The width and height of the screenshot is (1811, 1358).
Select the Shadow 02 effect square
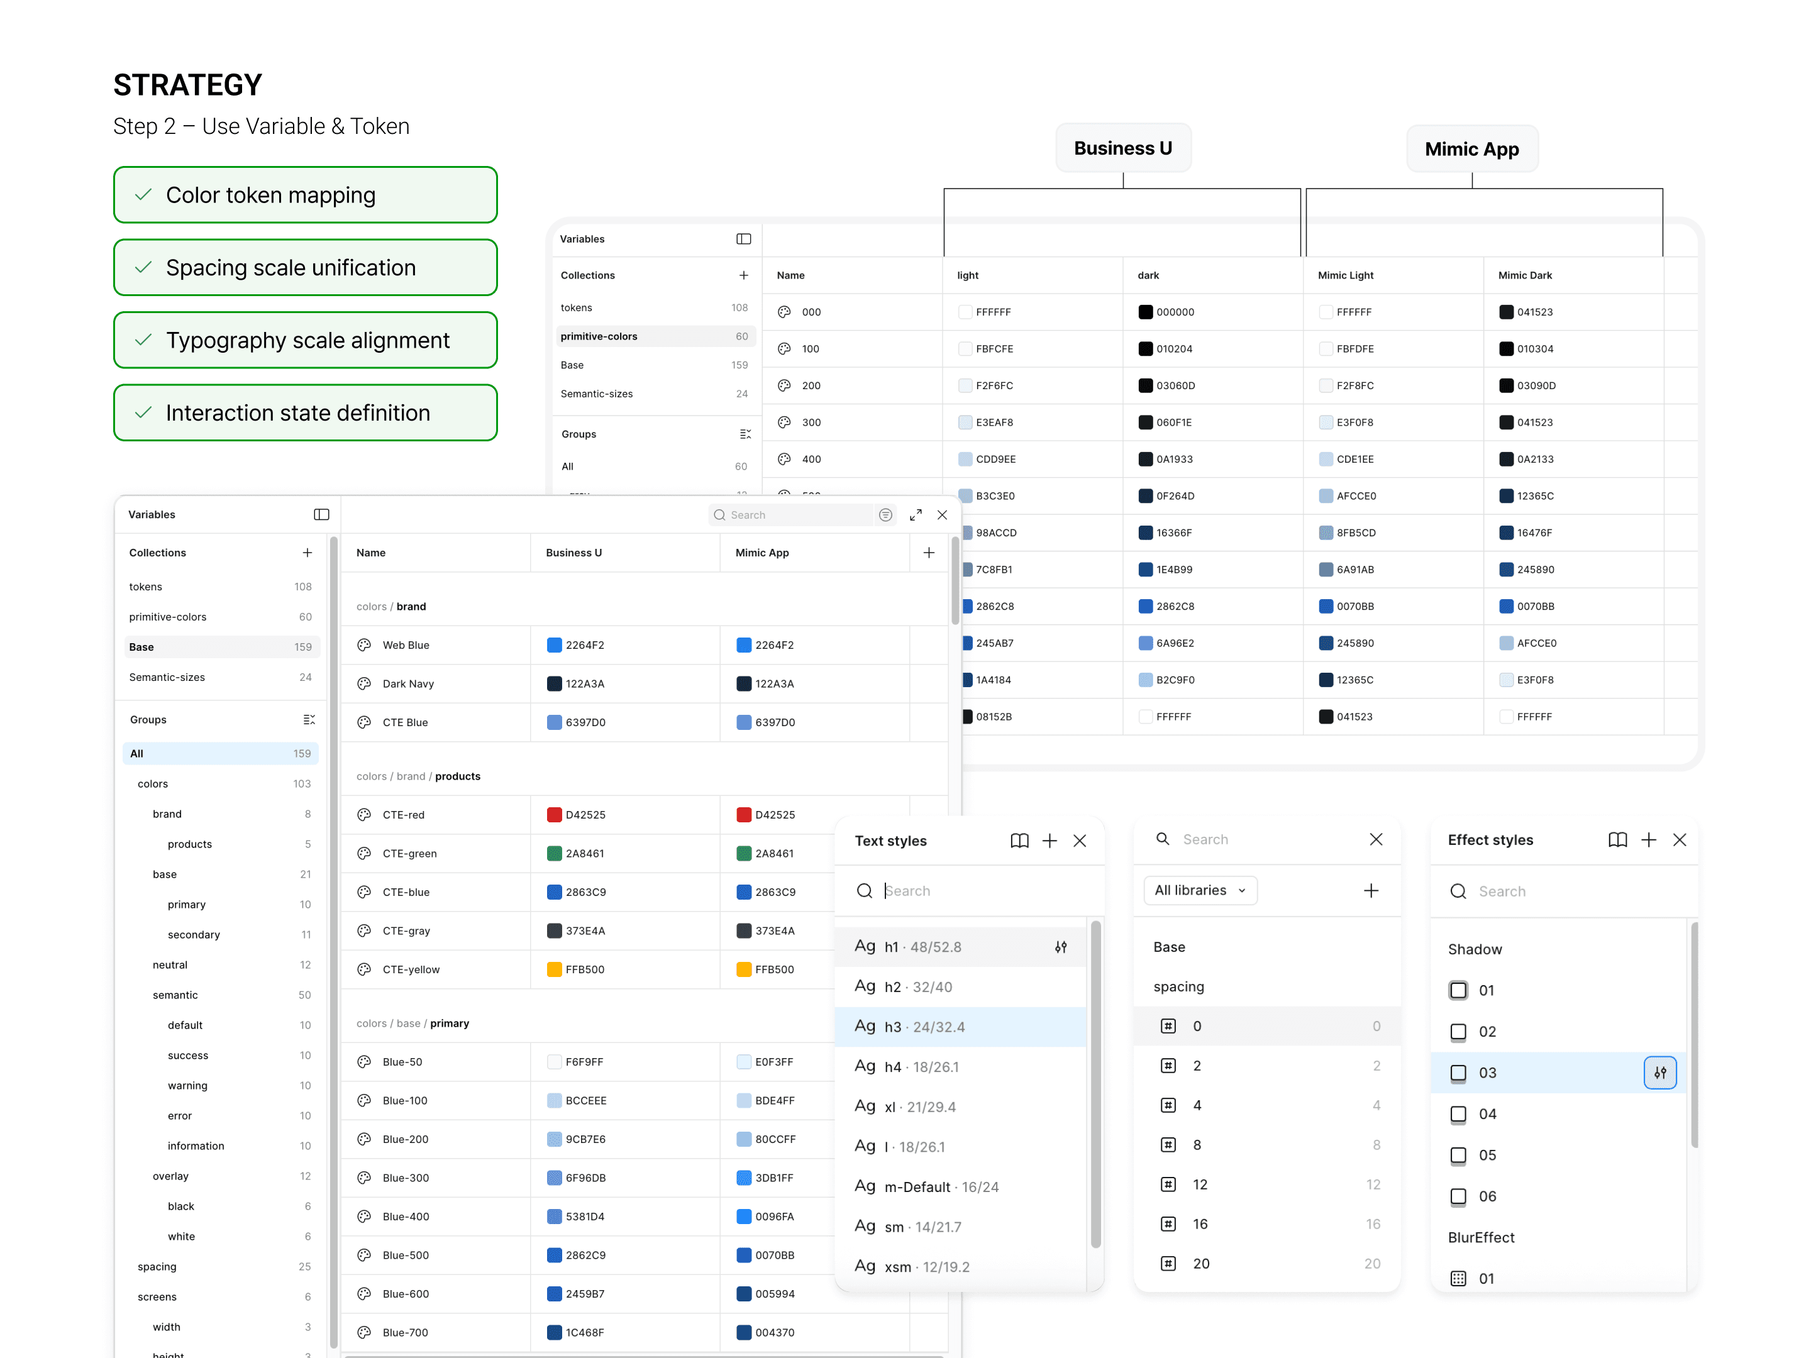(x=1458, y=1032)
